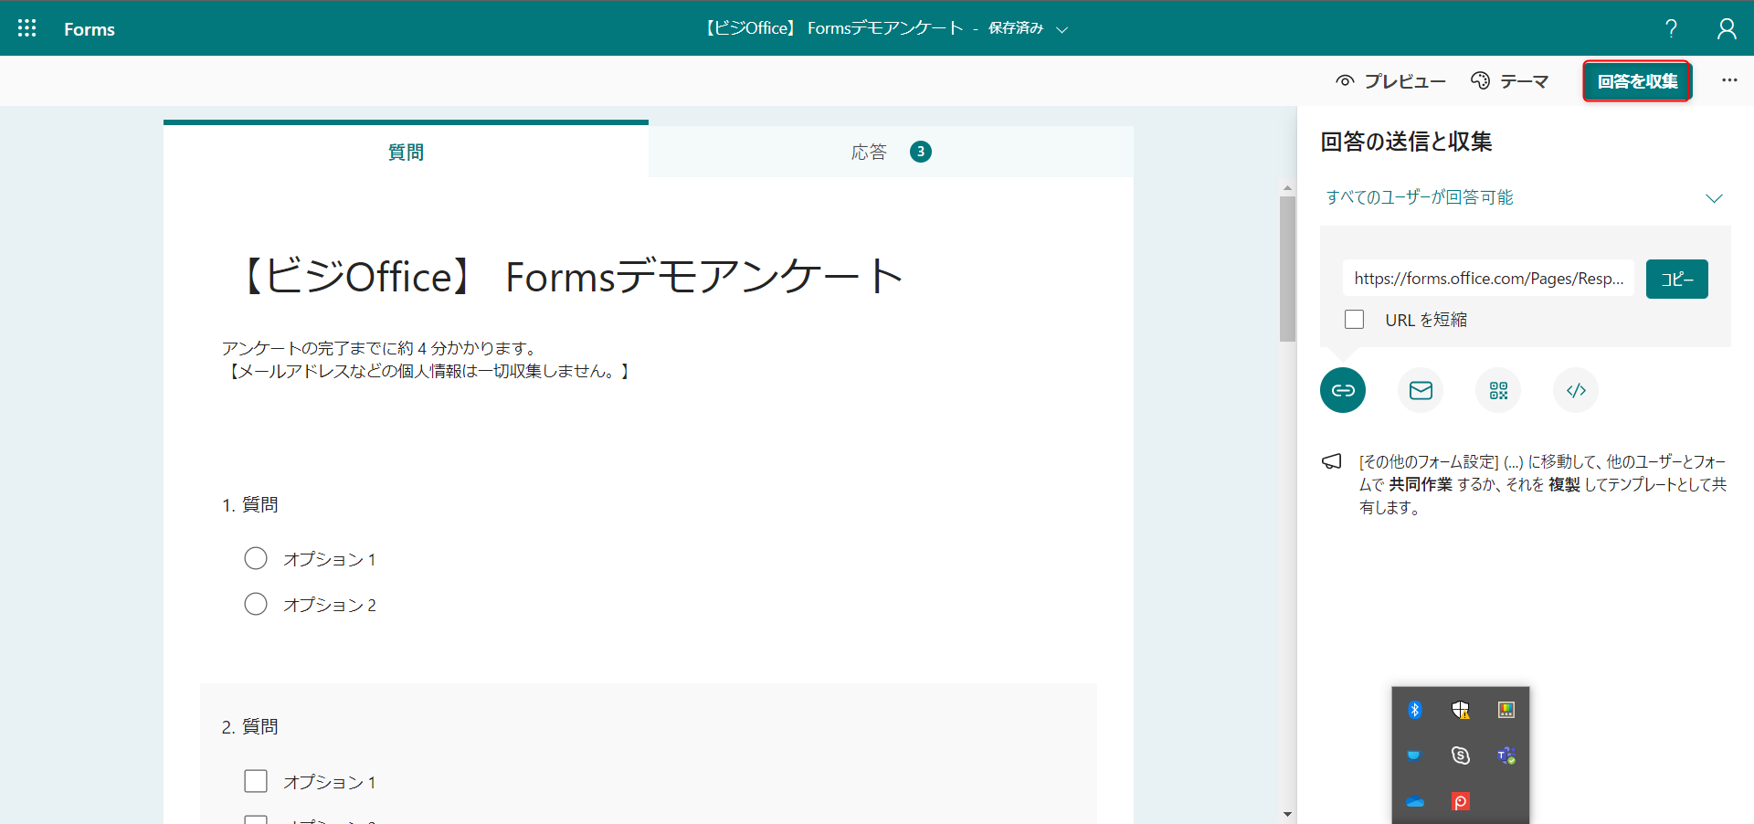The image size is (1754, 824).
Task: Click the Windows Security shield tray icon
Action: coord(1461,710)
